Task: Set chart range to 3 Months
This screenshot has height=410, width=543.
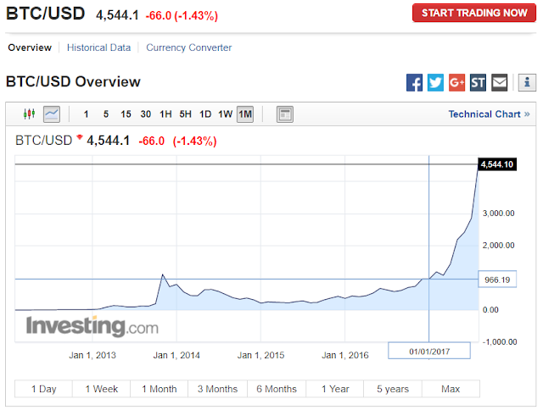Action: tap(217, 389)
